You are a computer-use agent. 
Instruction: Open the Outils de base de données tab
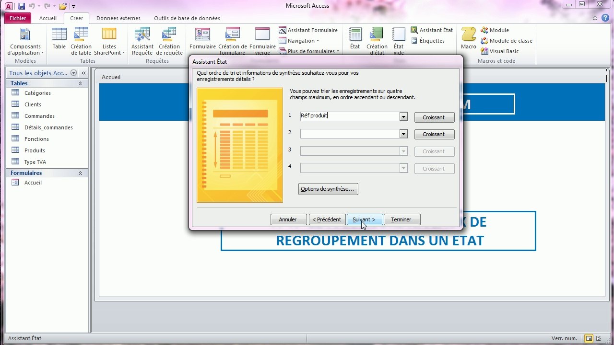click(x=187, y=18)
